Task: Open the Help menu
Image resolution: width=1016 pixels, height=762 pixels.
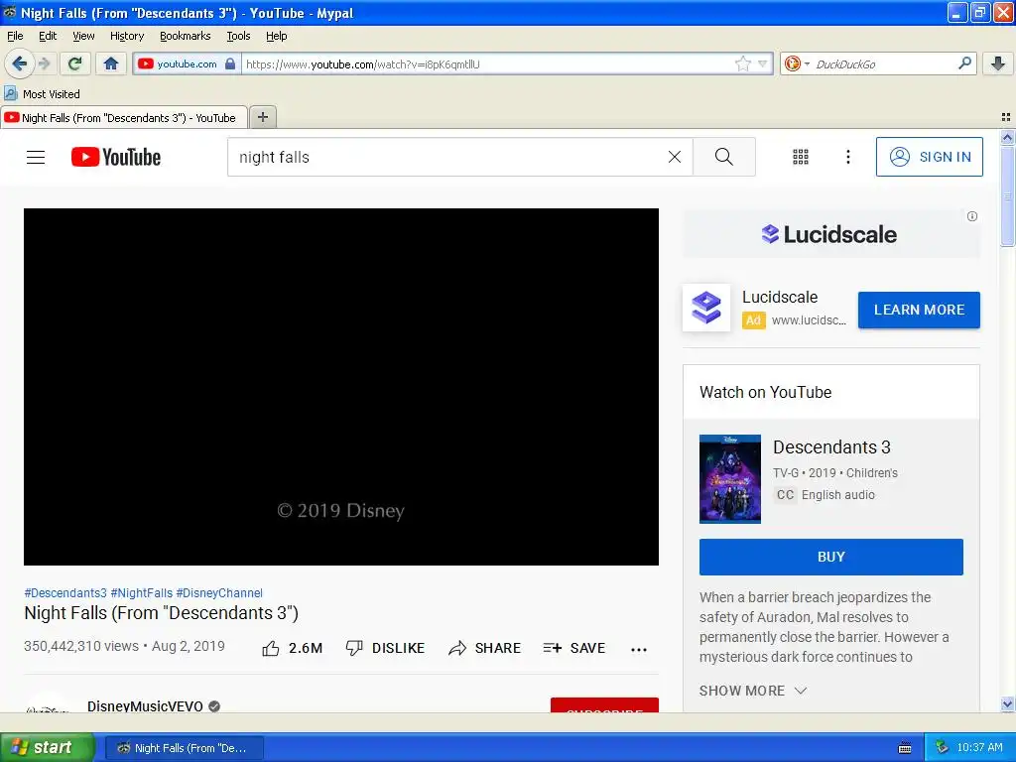Action: tap(276, 36)
